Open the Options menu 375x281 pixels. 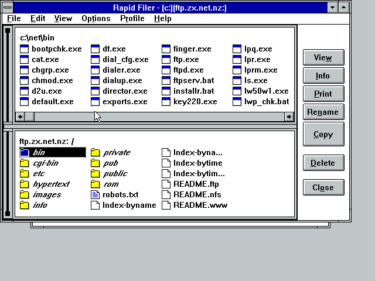96,18
